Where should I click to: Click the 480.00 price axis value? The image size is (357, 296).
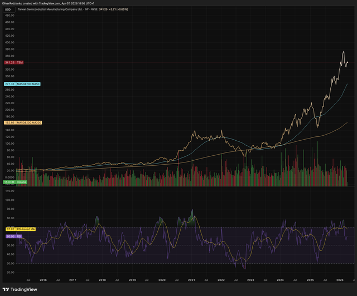[9, 16]
